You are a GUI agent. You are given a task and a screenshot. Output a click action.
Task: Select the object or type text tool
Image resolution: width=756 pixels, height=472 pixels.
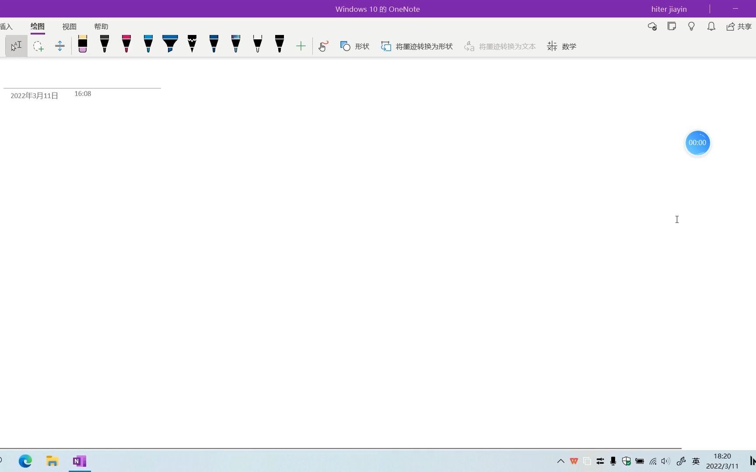(16, 46)
